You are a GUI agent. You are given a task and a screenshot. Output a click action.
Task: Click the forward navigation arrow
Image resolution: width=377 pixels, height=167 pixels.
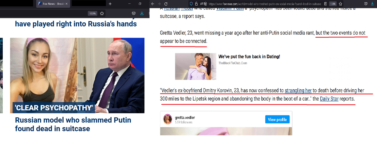click(159, 4)
